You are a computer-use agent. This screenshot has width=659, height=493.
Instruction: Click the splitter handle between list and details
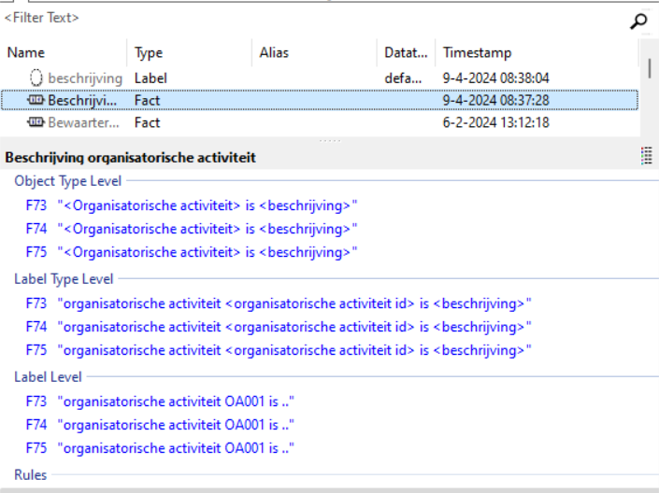point(329,141)
